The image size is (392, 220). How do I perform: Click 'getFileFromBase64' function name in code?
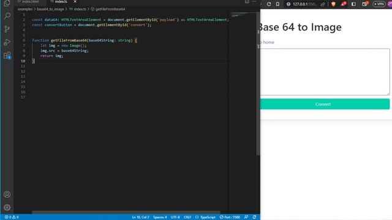[69, 40]
